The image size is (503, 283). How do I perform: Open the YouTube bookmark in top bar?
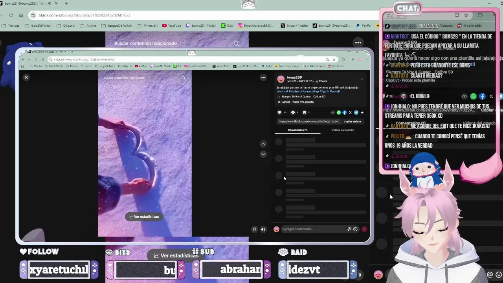click(172, 26)
